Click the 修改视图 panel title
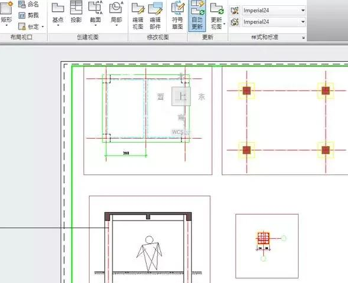 click(158, 37)
